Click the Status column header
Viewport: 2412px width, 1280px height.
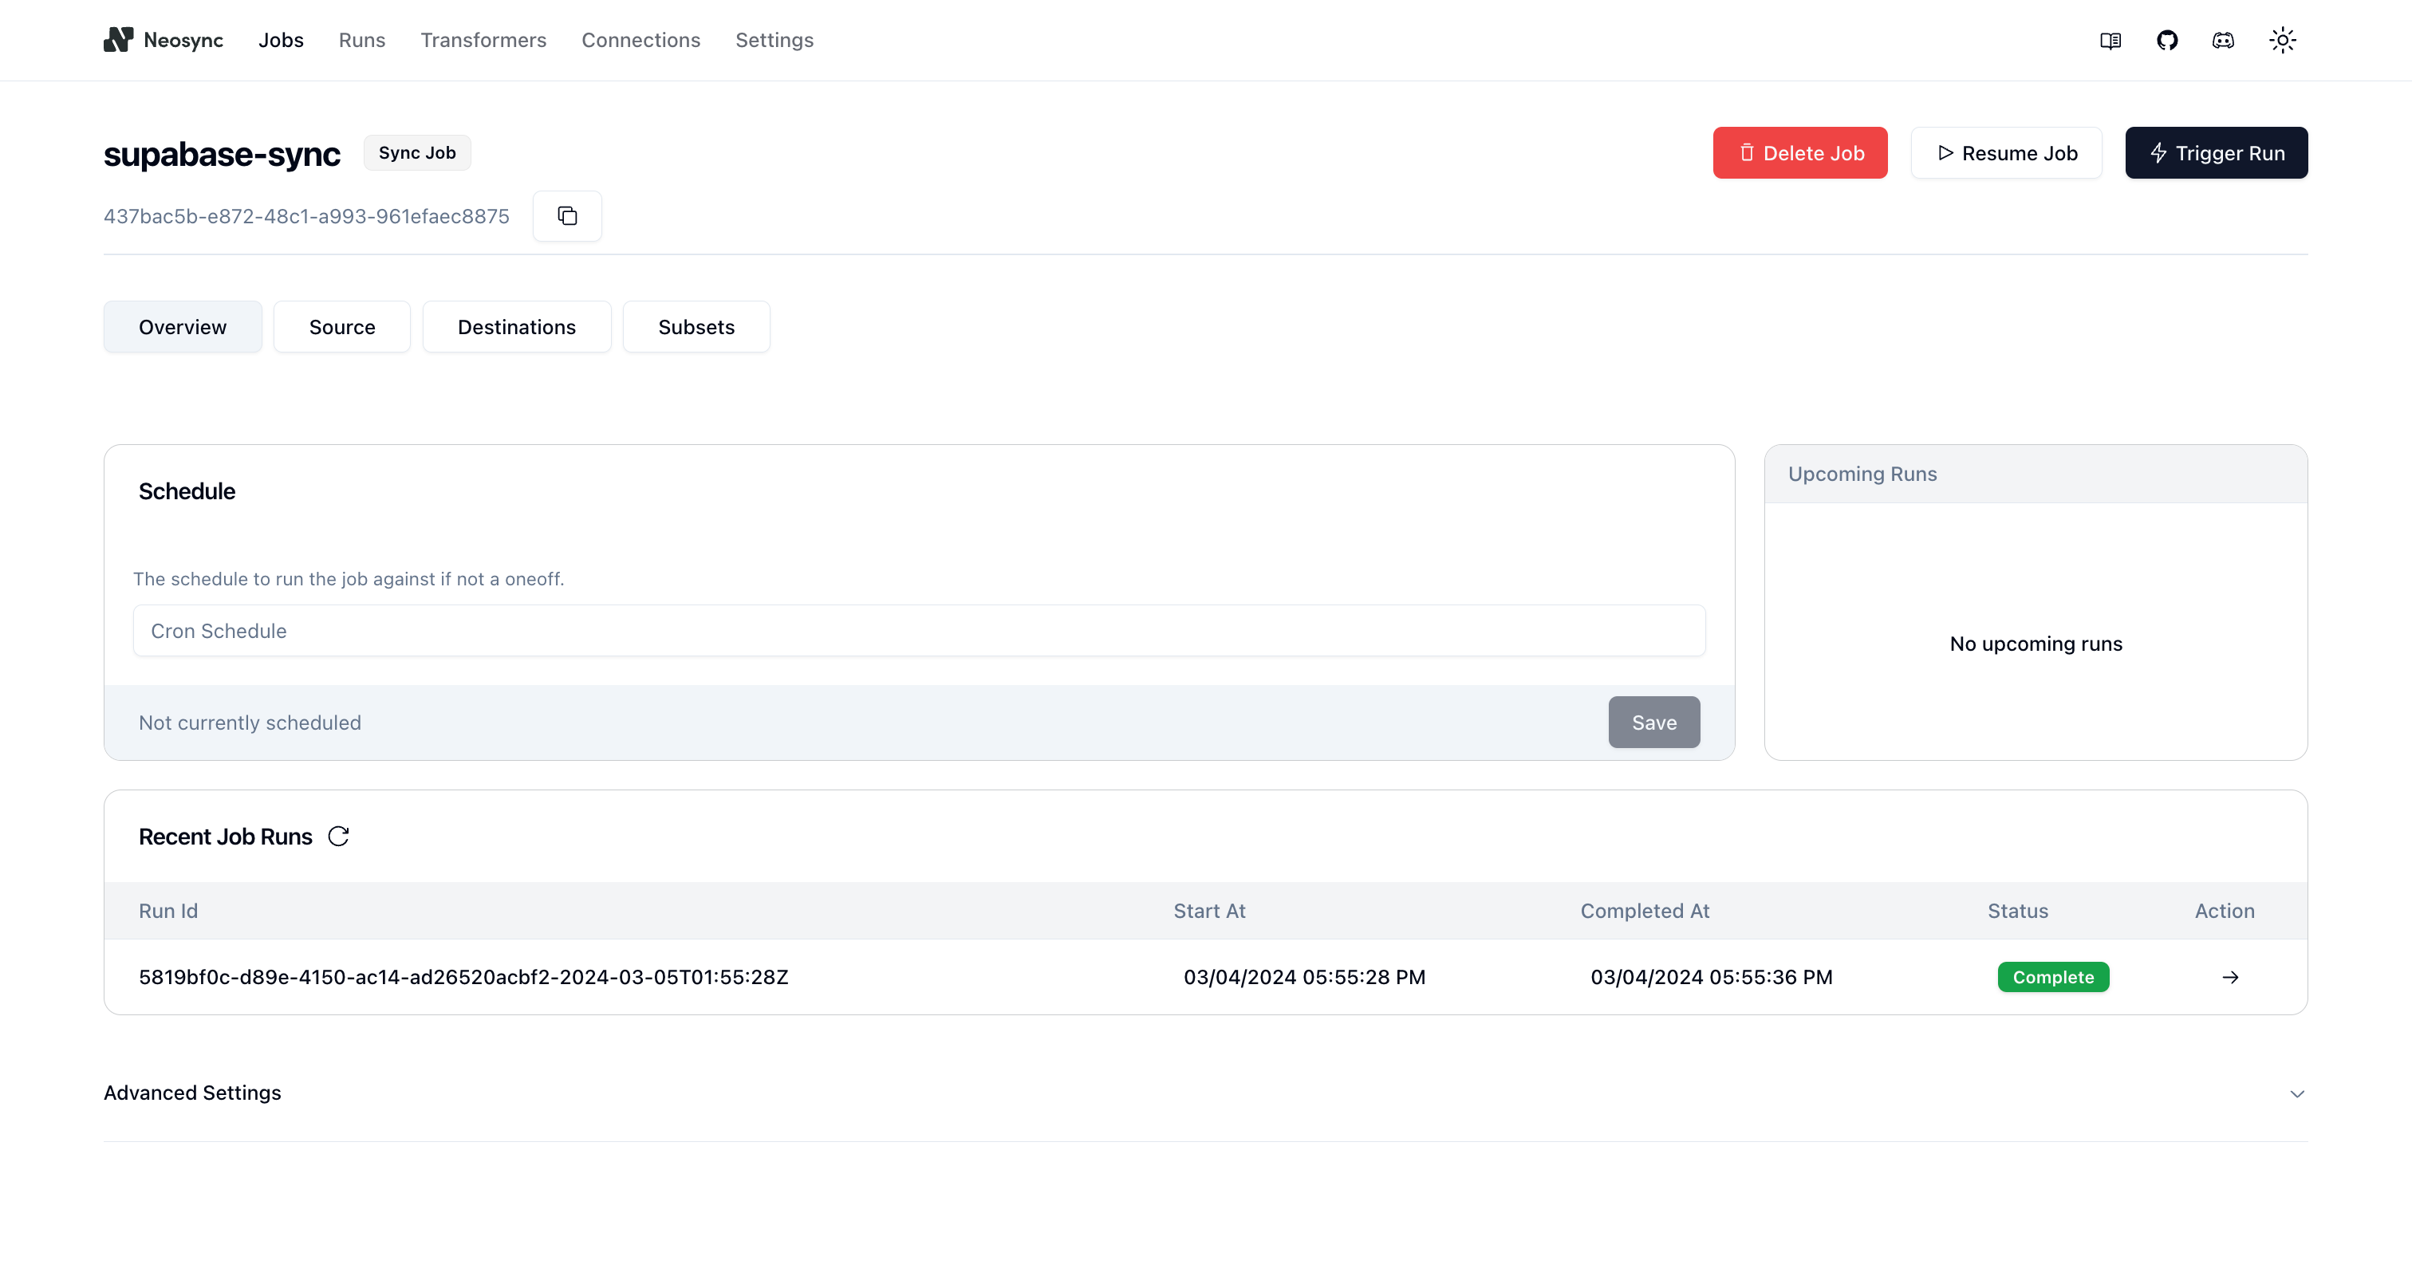[2018, 911]
